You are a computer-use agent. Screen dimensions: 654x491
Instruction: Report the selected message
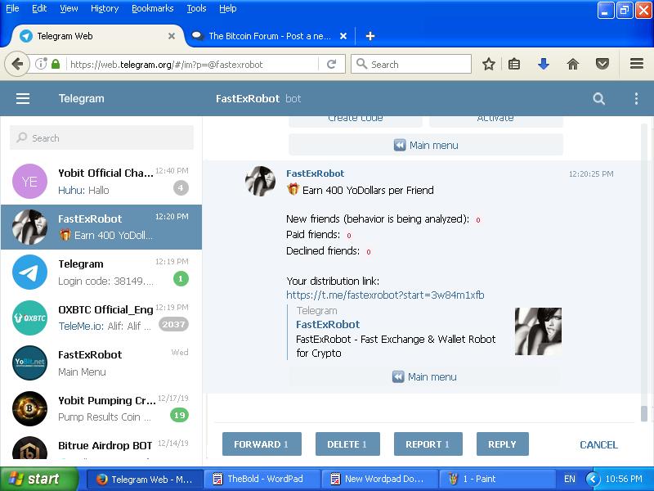click(428, 444)
